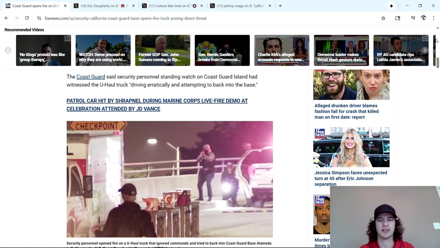Reload the Fox News page
The width and height of the screenshot is (440, 248).
pos(27,18)
